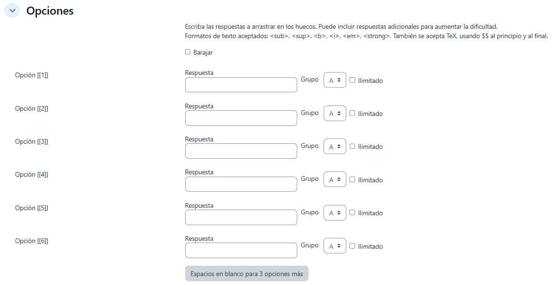Check Ilimitado for Opción [[3]]
Viewport: 554px width, 285px height.
click(352, 146)
